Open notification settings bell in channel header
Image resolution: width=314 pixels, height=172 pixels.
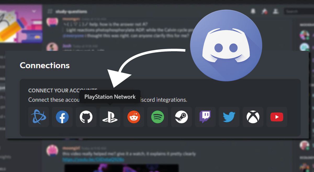click(x=253, y=11)
